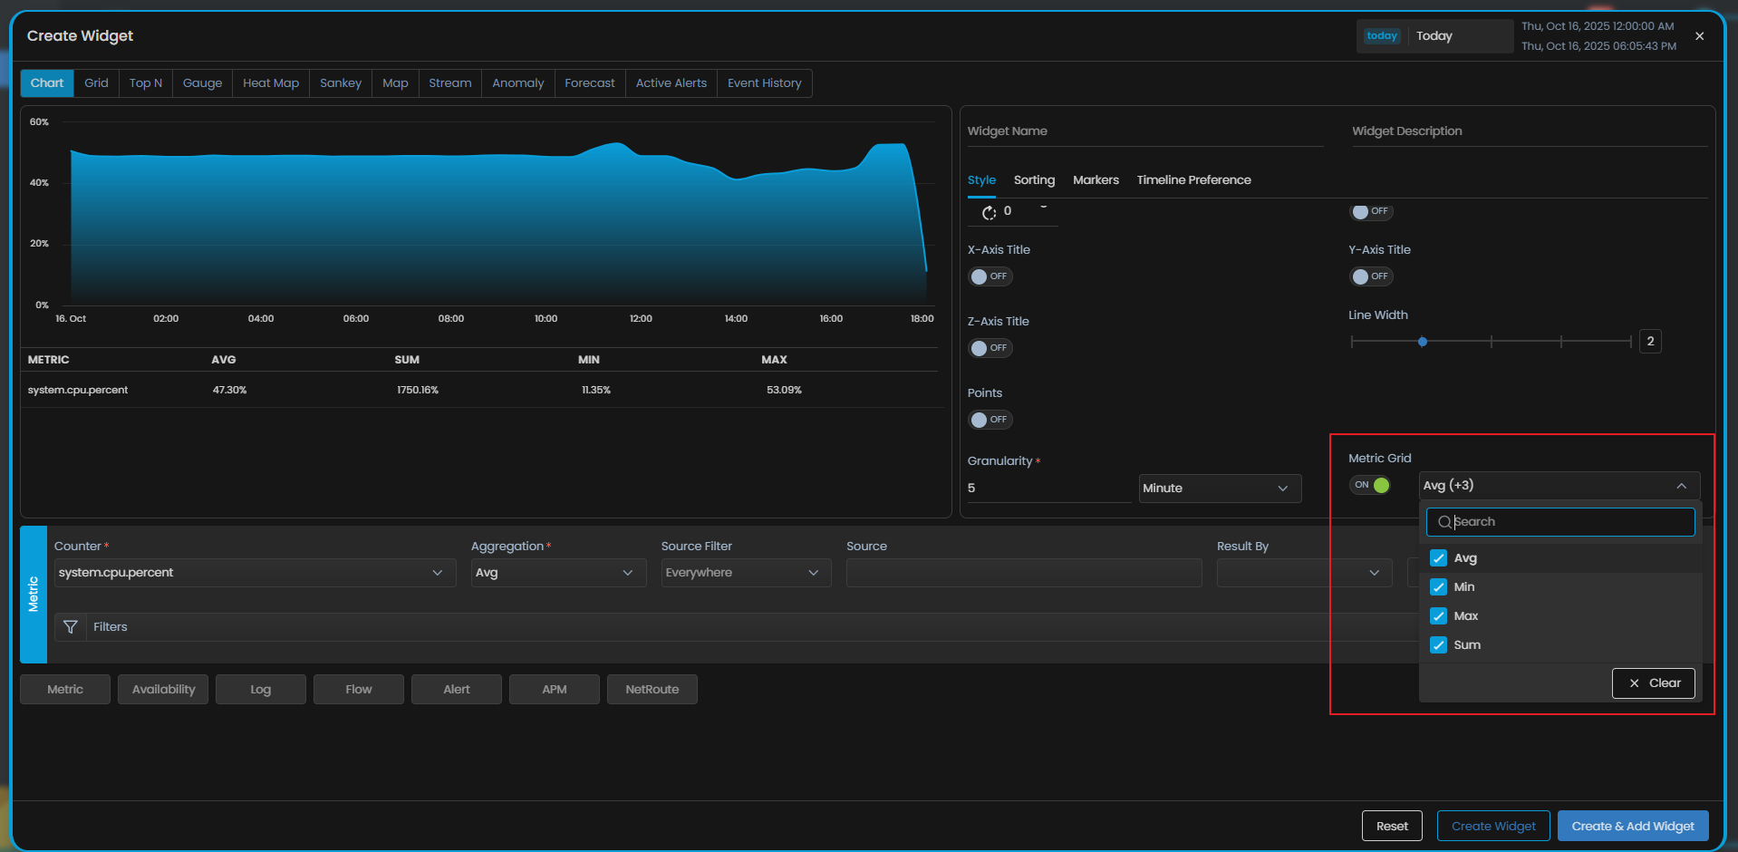Turn on the X-Axis Title toggle

(x=989, y=276)
